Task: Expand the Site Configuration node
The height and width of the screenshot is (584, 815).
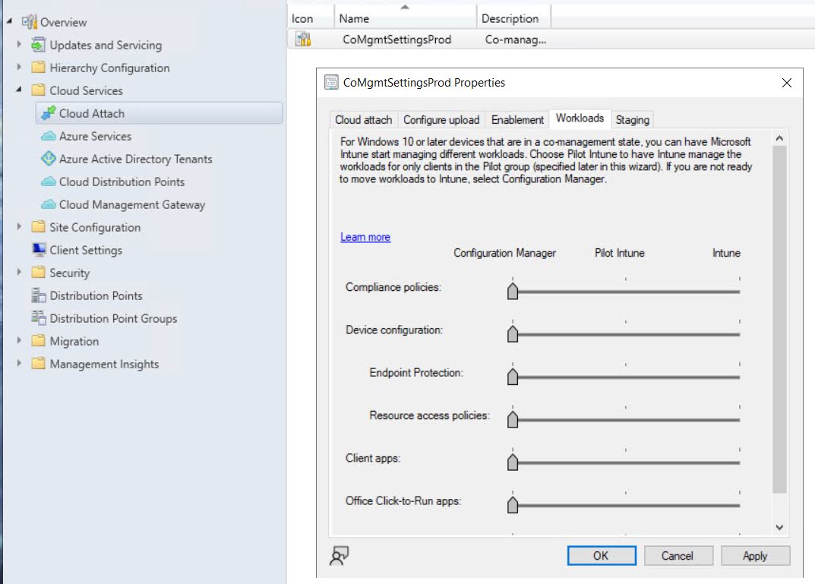Action: tap(19, 226)
